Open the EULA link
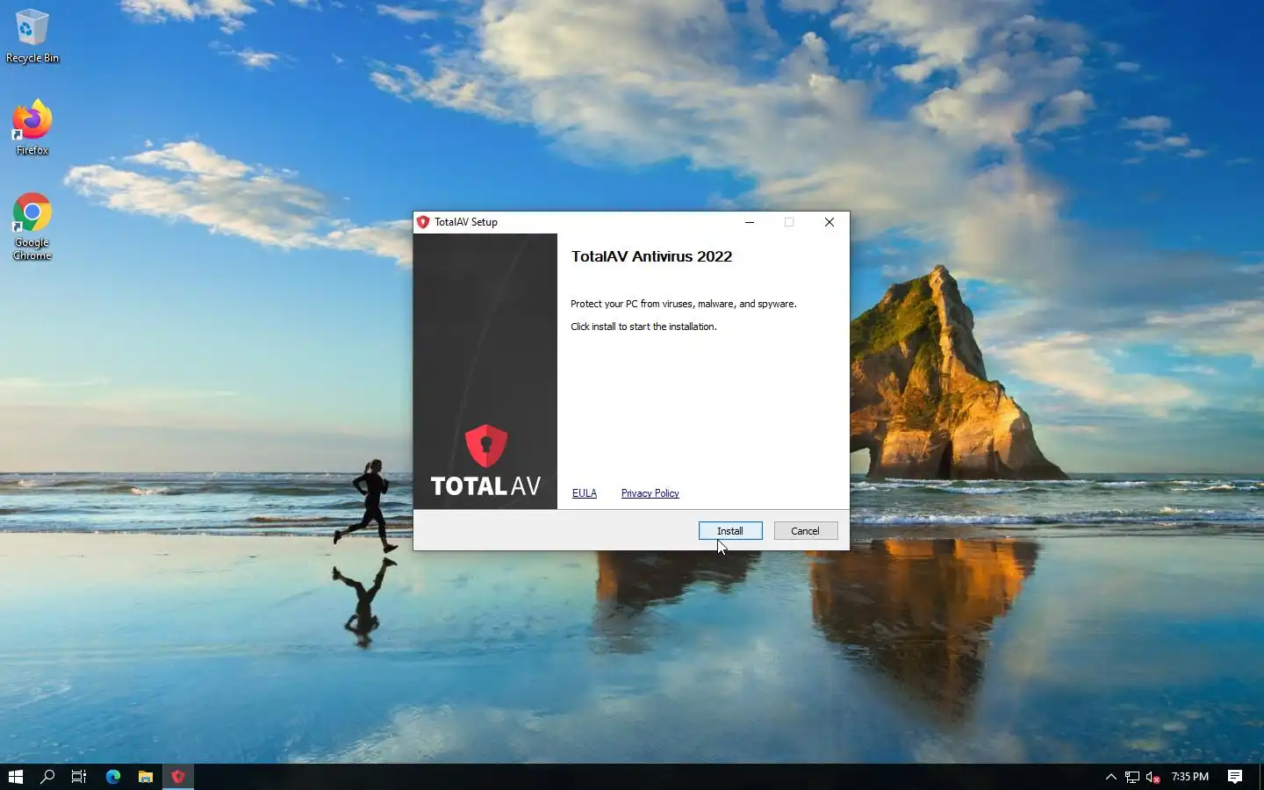The image size is (1264, 790). coord(585,493)
